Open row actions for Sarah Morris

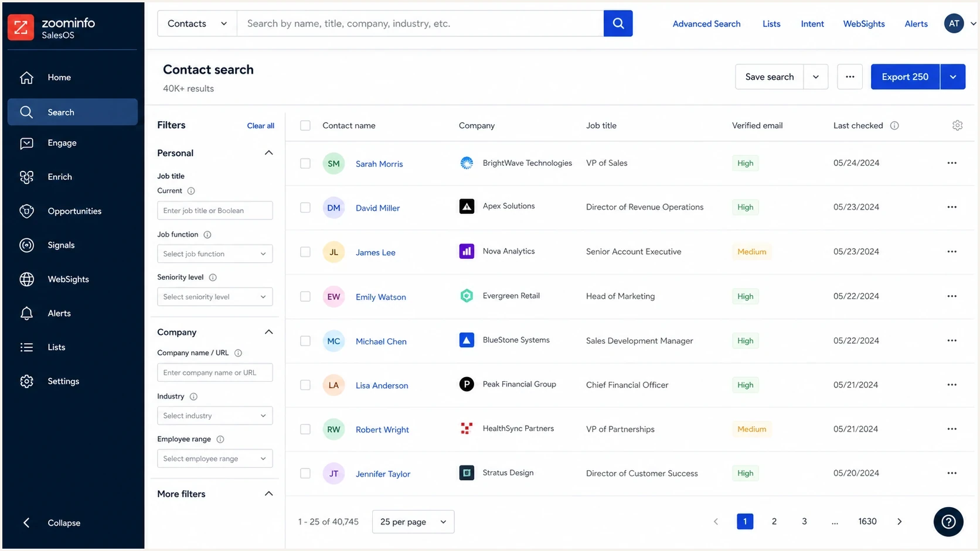pos(952,163)
